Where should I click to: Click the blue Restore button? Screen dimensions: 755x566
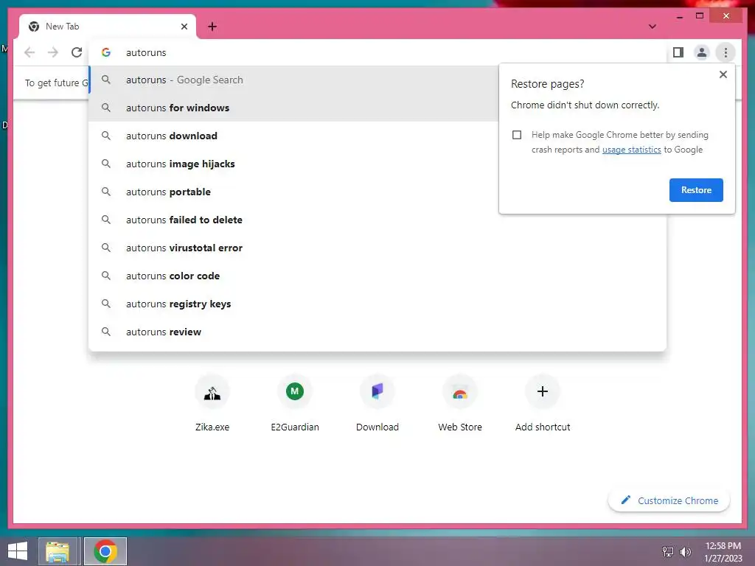click(x=696, y=190)
